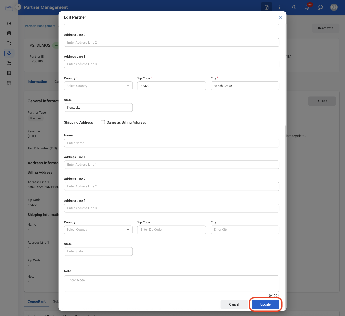Click billing Address Line 3 field
Viewport: 345px width, 316px height.
tap(172, 64)
